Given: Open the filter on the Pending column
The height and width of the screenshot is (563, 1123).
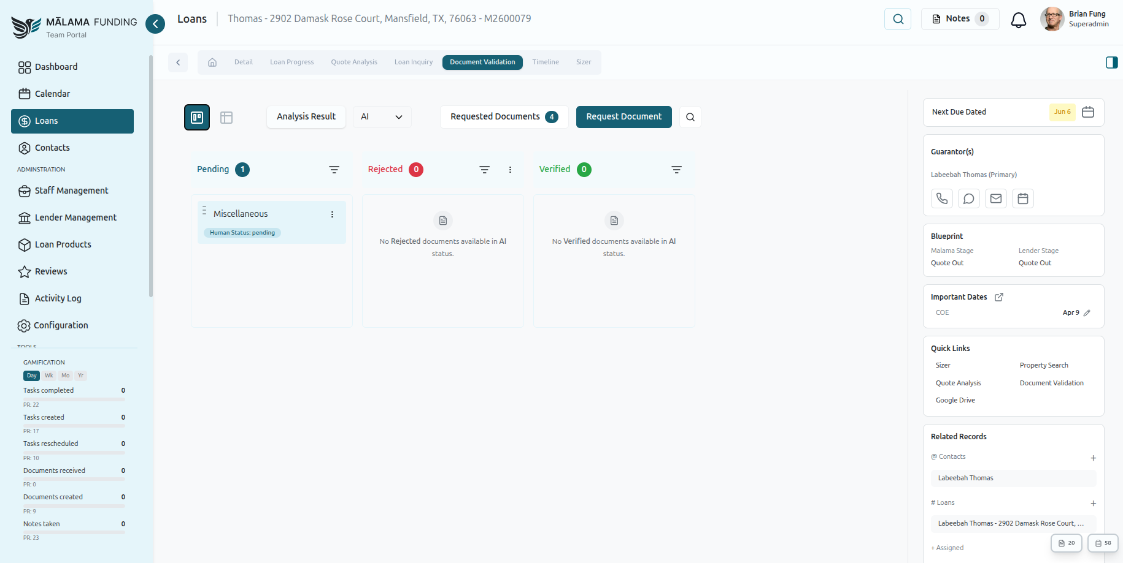Looking at the screenshot, I should pyautogui.click(x=334, y=170).
